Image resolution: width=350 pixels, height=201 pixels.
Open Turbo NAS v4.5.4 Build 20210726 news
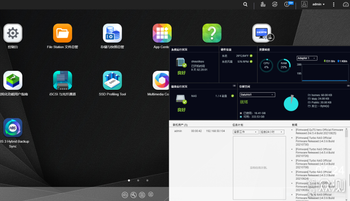coord(315,152)
